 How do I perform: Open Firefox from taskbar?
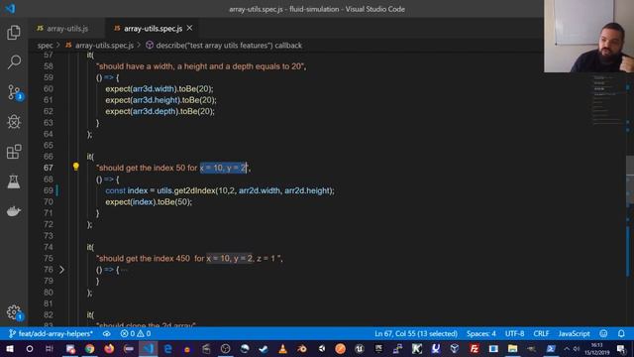coord(109,348)
